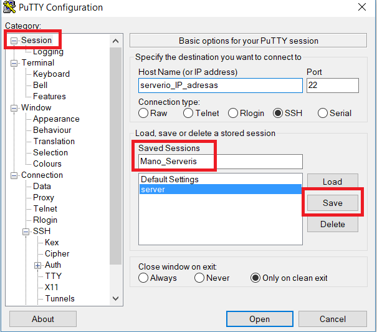This screenshot has width=377, height=332.
Task: Open the Terminal category
Action: tap(38, 62)
